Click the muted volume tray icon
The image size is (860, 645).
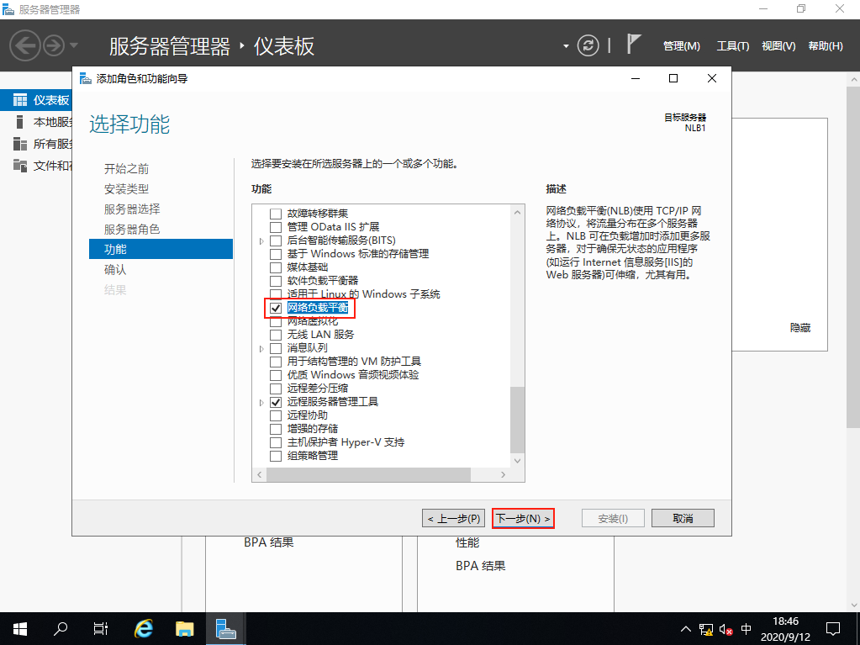point(726,630)
